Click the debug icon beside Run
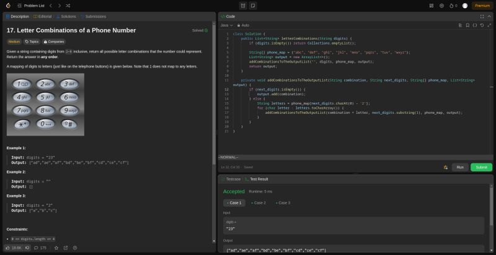Image resolution: width=496 pixels, height=255 pixels. click(445, 167)
